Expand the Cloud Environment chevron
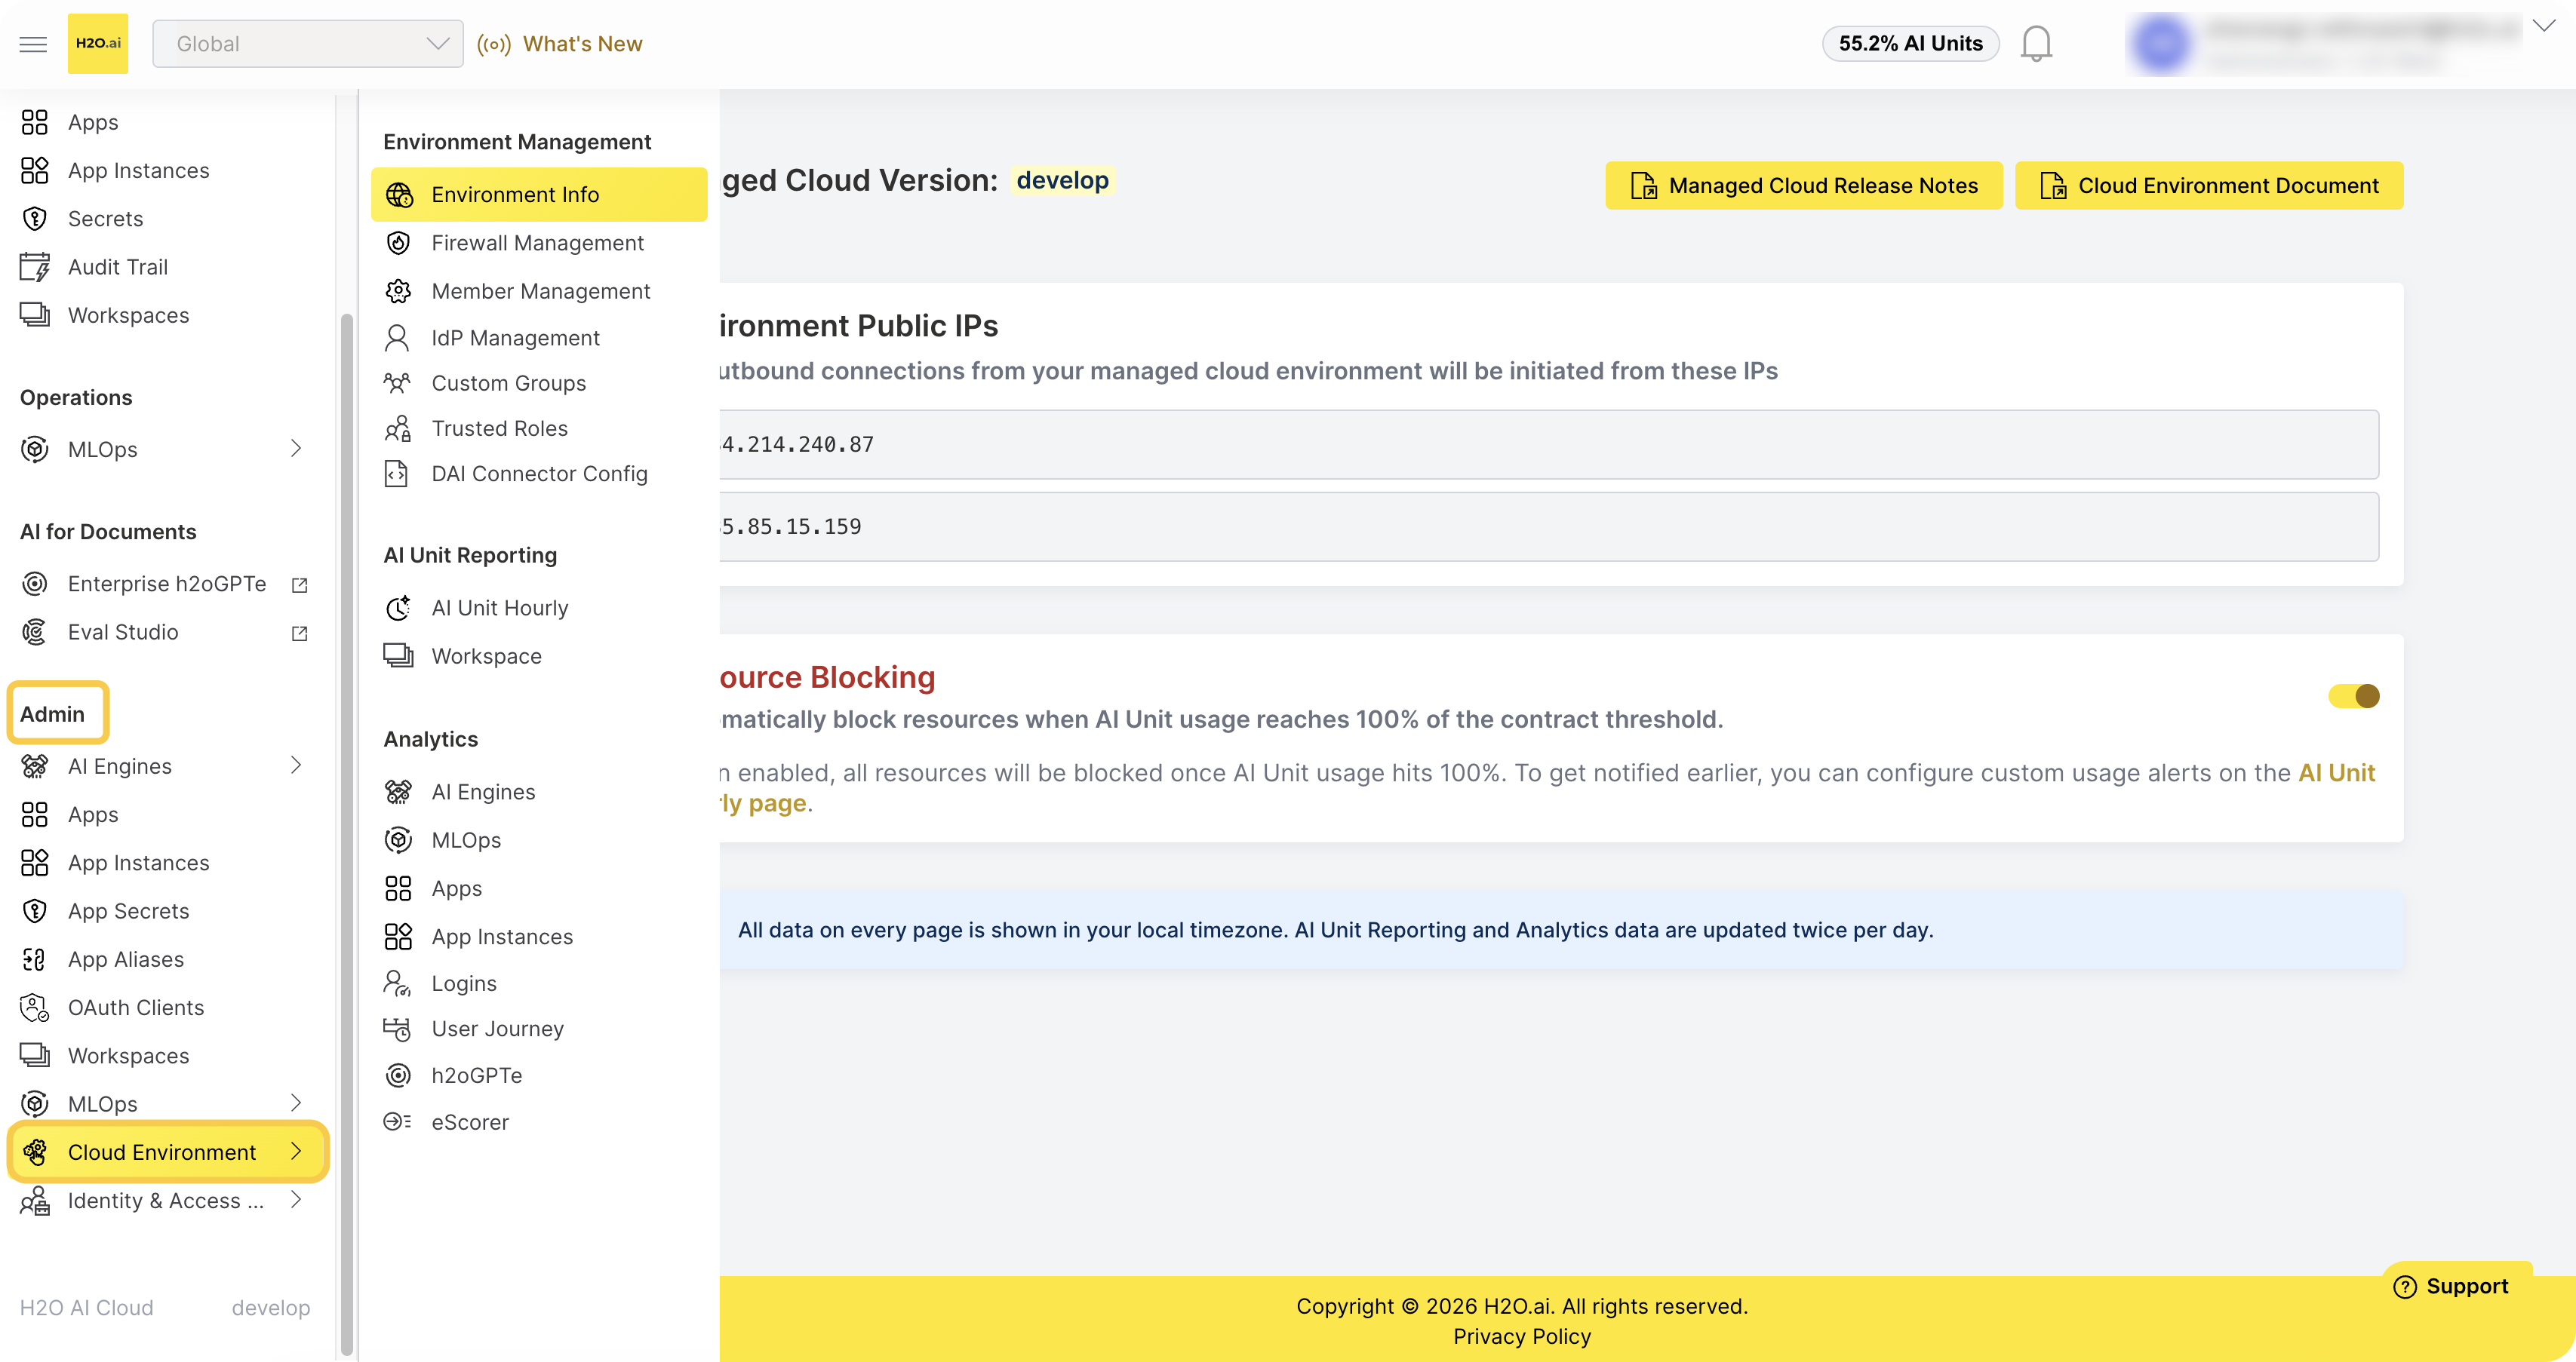This screenshot has height=1362, width=2576. 296,1151
